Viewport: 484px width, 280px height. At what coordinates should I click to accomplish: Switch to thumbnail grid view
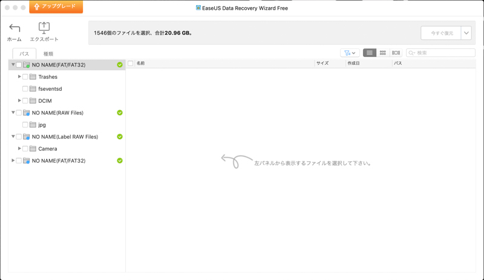(383, 53)
